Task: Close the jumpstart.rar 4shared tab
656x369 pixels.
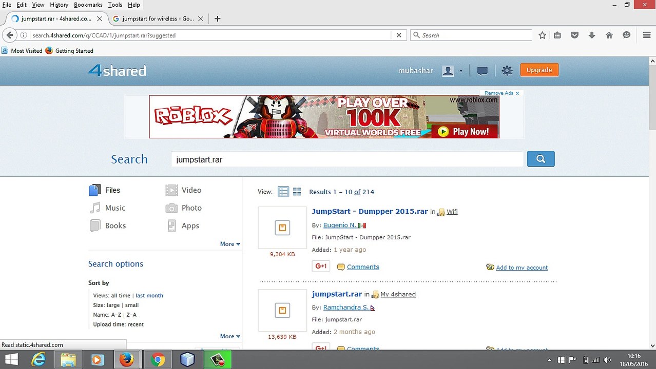Action: (x=100, y=18)
